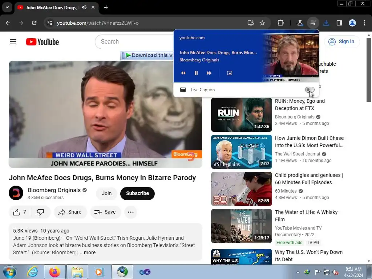Image resolution: width=372 pixels, height=279 pixels.
Task: Open YouTube hamburger guide menu
Action: [13, 42]
